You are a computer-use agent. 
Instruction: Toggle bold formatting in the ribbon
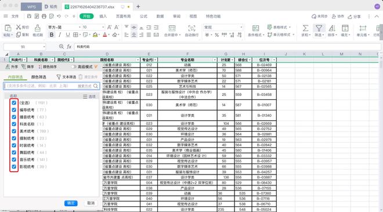(52, 35)
